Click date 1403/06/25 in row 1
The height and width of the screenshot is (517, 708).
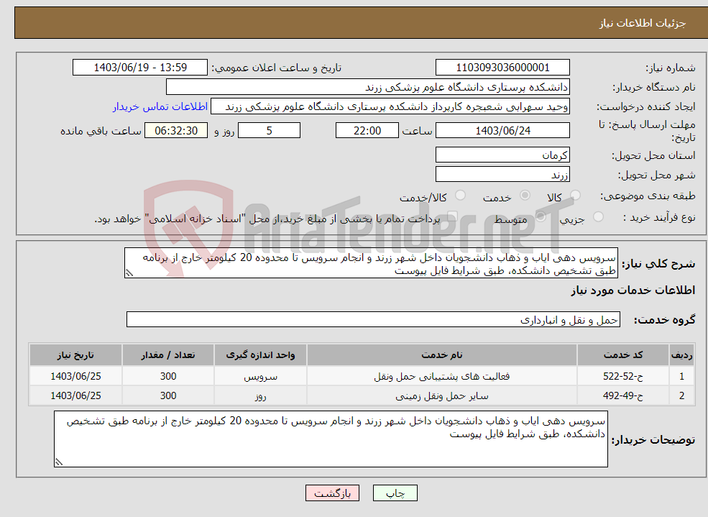[75, 376]
